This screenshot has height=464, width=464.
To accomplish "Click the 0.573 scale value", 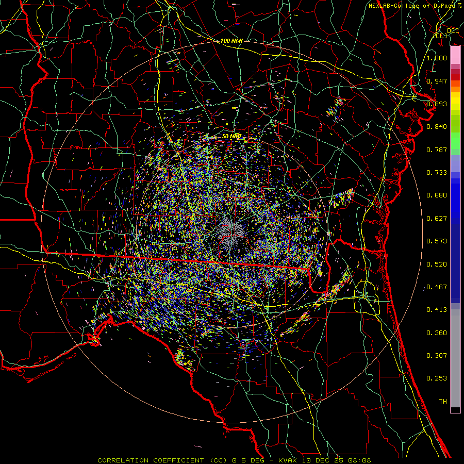I will click(x=437, y=241).
